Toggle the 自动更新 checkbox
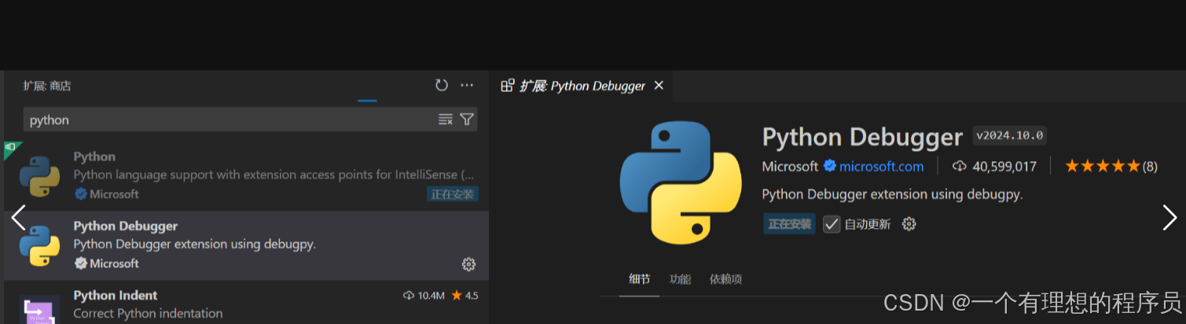The width and height of the screenshot is (1186, 324). point(832,224)
